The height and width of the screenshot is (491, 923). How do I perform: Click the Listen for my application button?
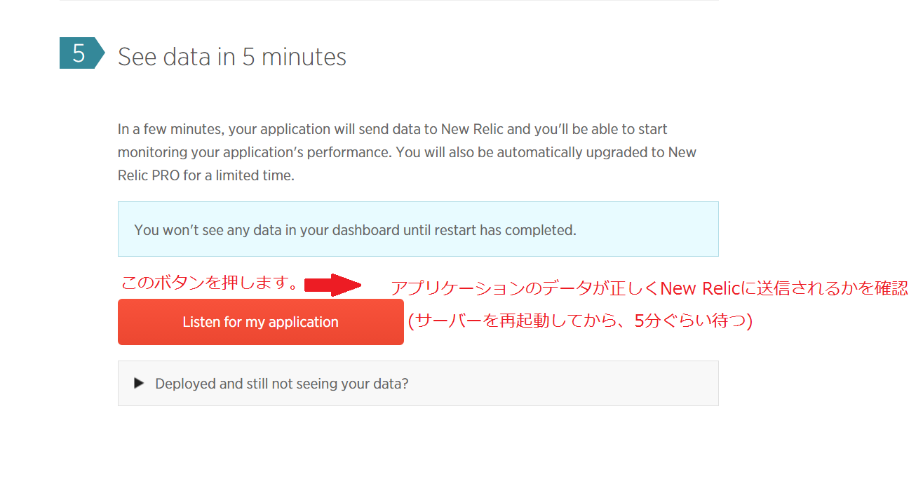[260, 322]
